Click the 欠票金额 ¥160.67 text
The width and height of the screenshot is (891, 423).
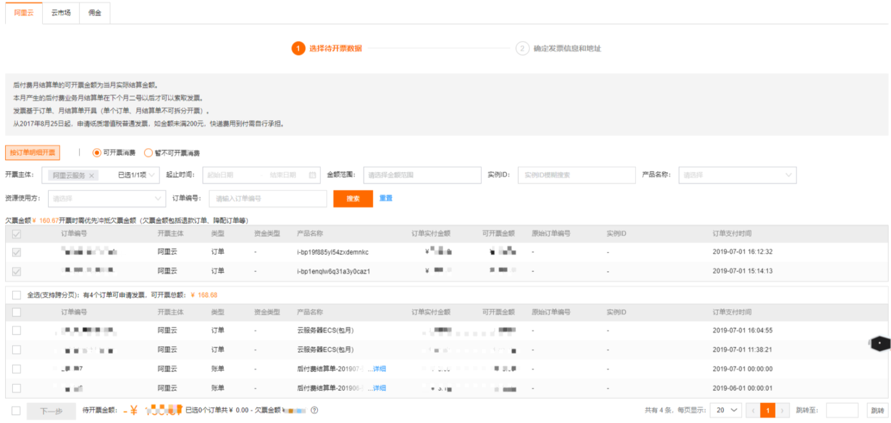pos(32,221)
